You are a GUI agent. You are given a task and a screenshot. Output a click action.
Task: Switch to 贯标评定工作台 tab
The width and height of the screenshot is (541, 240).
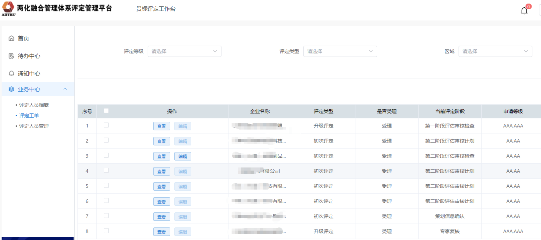156,9
